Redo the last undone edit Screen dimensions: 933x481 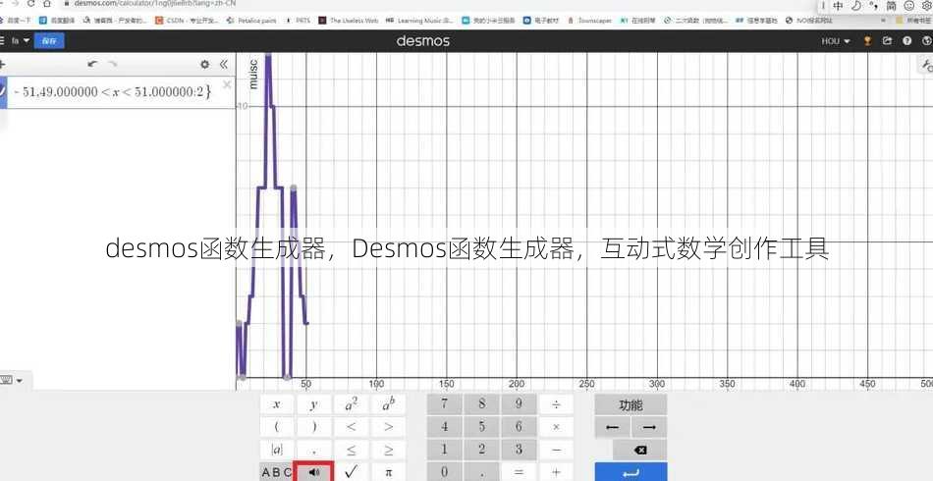click(x=113, y=64)
